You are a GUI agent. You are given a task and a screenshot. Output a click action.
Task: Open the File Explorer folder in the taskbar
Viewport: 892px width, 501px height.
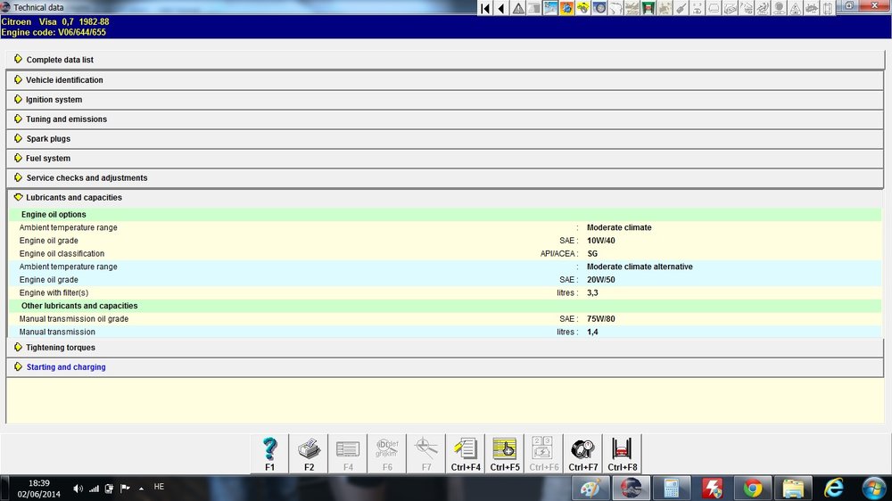(x=793, y=488)
